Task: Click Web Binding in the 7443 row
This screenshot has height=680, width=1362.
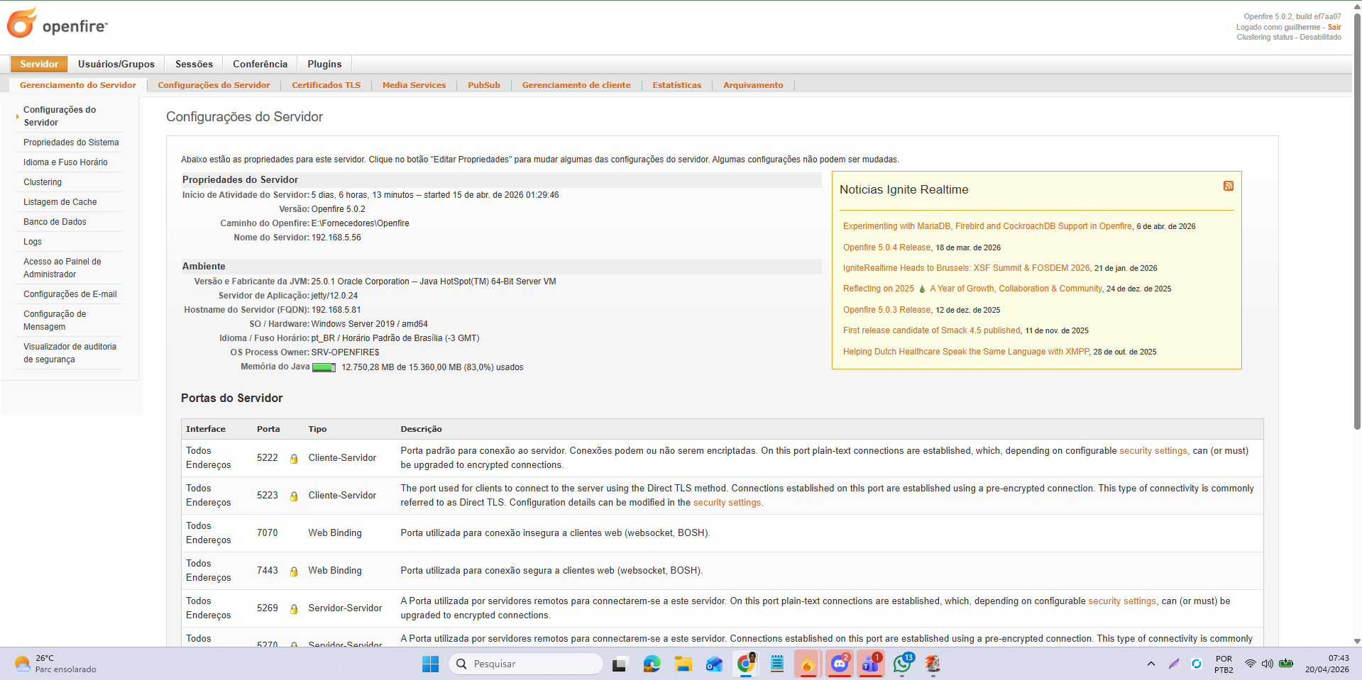Action: tap(335, 571)
